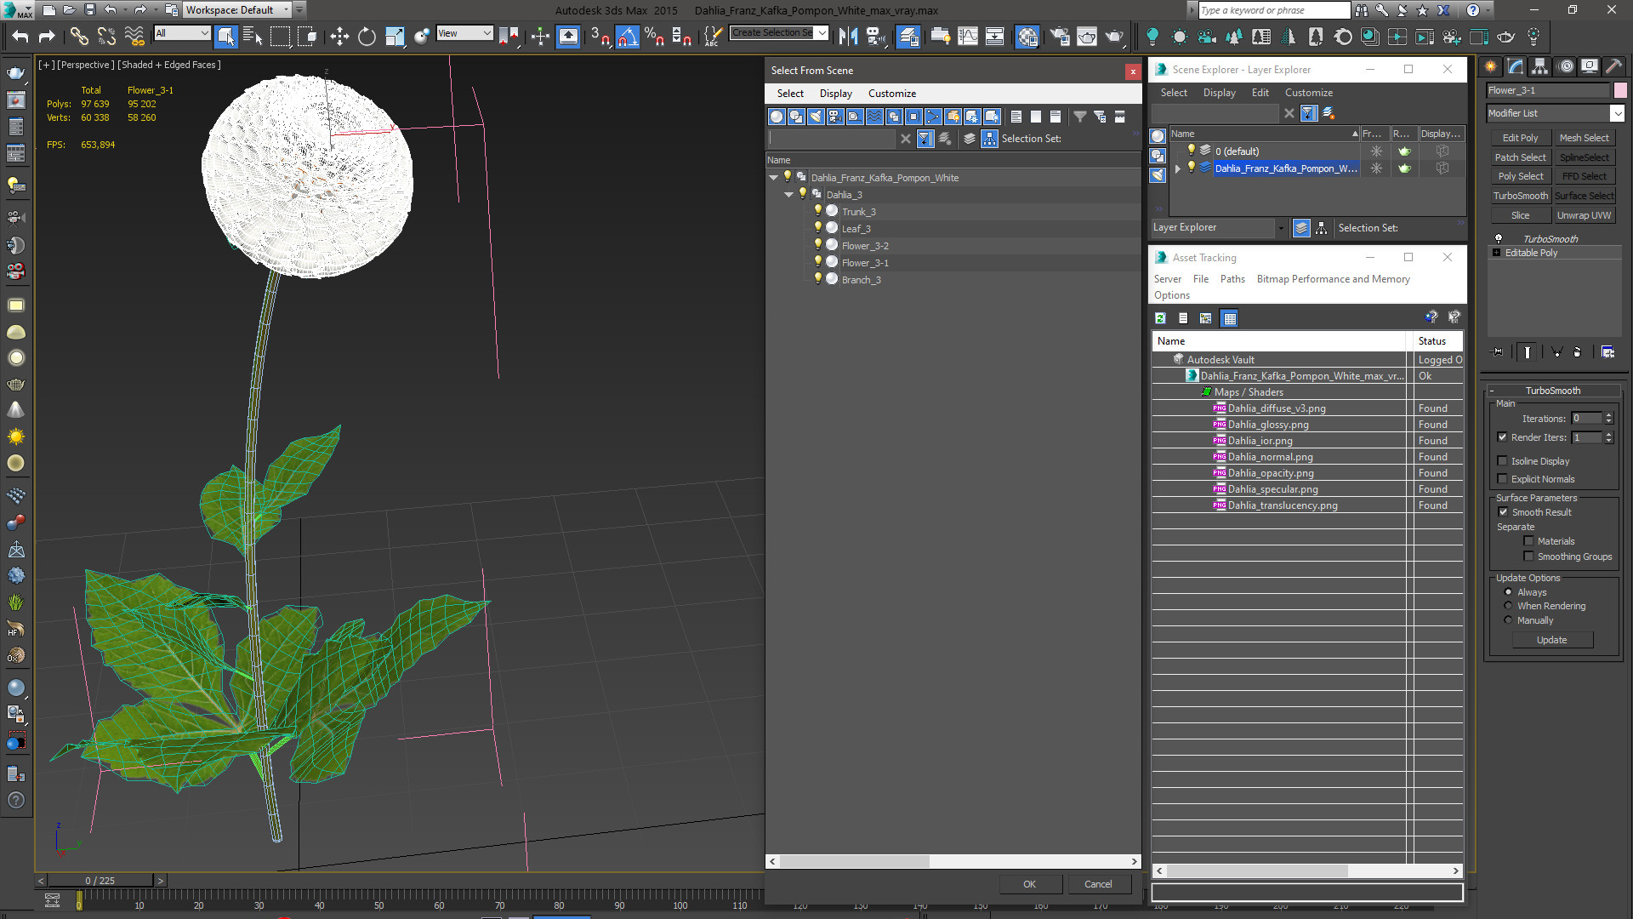
Task: Enable the Isoline Display checkbox
Action: click(x=1502, y=461)
